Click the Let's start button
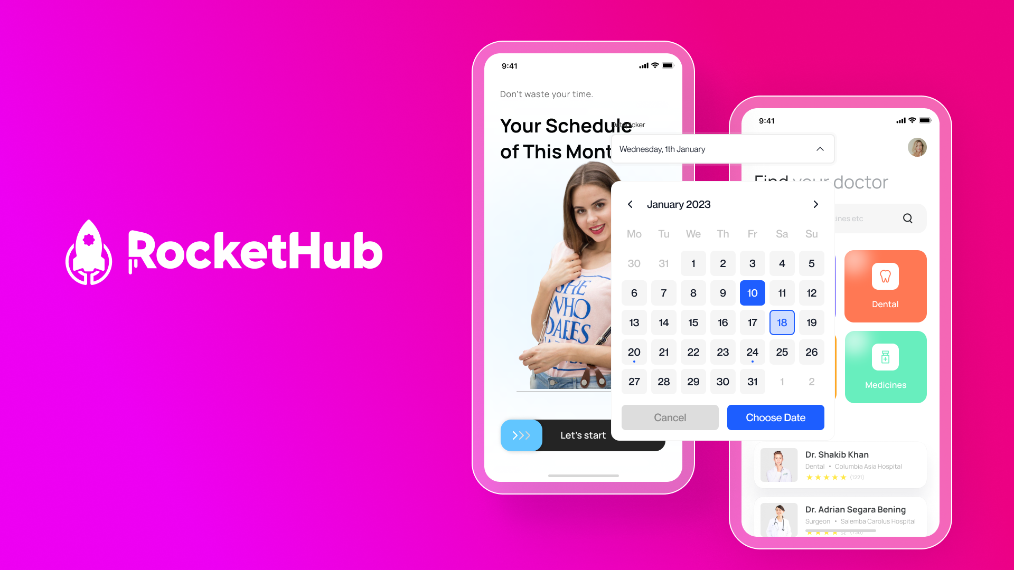1014x570 pixels. coord(583,435)
